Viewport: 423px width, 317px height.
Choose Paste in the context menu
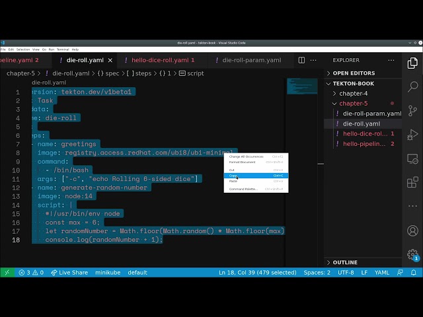click(256, 181)
